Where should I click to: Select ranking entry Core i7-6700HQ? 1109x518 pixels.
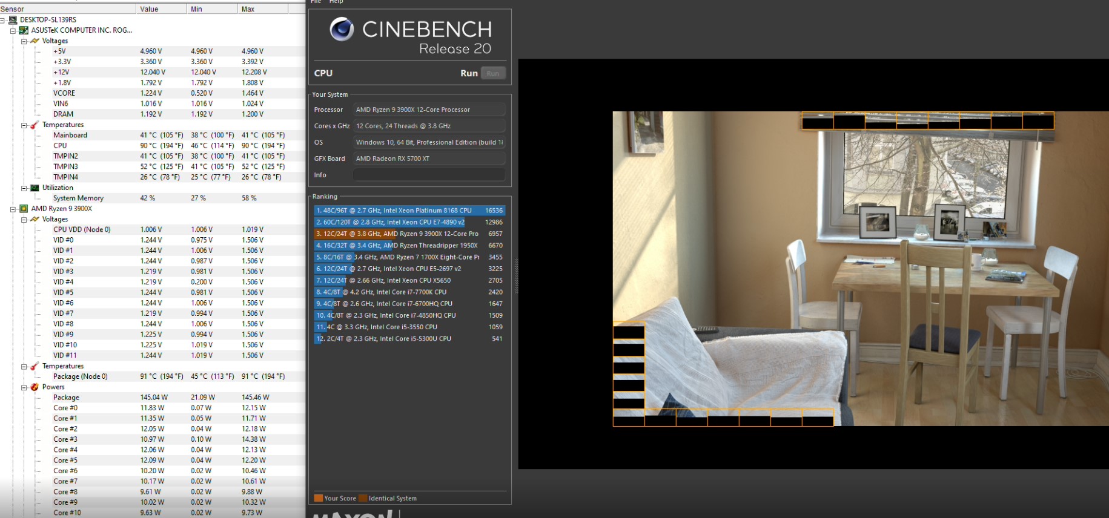click(409, 304)
